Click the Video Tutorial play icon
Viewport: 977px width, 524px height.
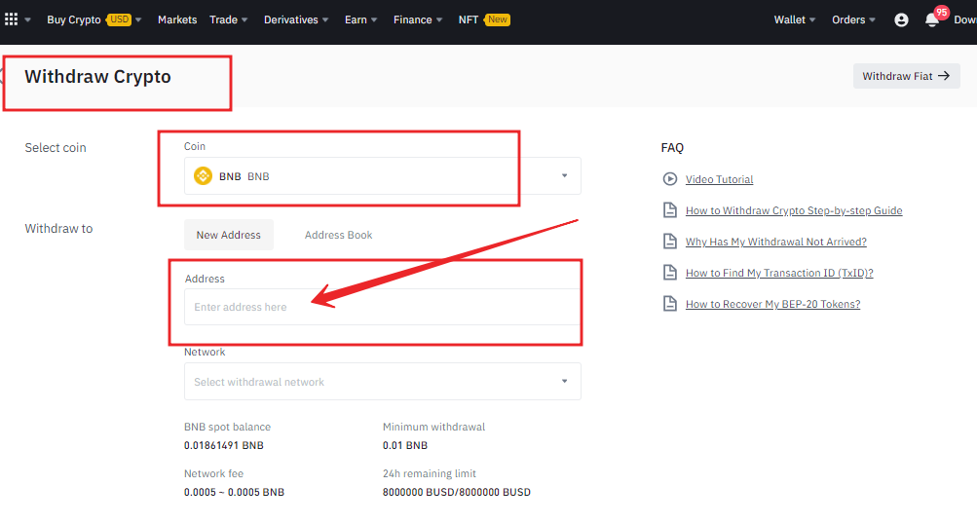(669, 179)
